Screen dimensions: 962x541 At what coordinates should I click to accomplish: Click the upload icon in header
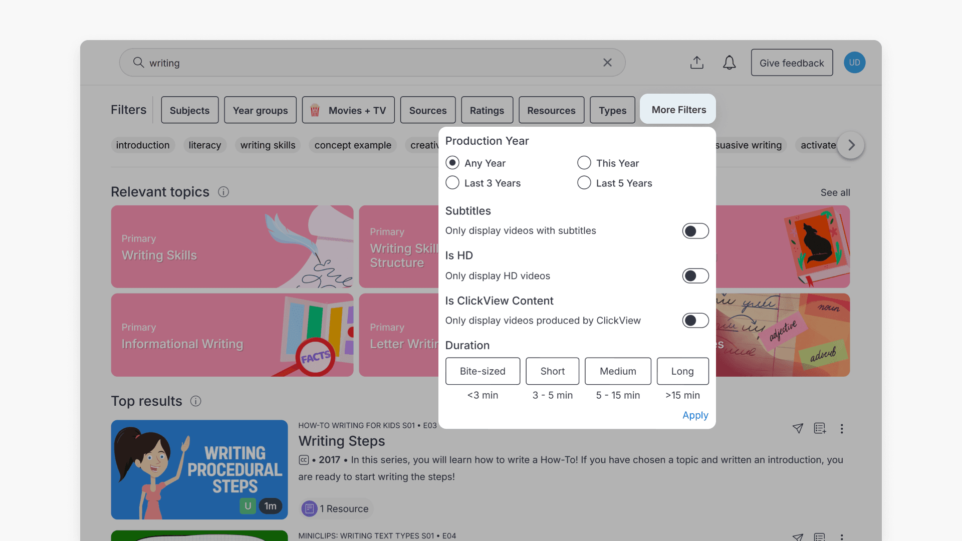point(696,63)
